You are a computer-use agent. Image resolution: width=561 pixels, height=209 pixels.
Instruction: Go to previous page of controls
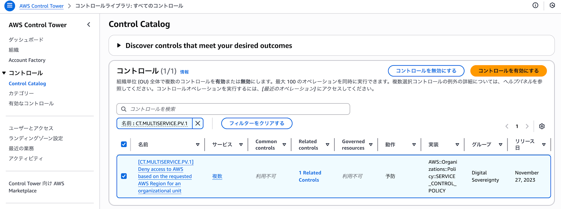(507, 126)
